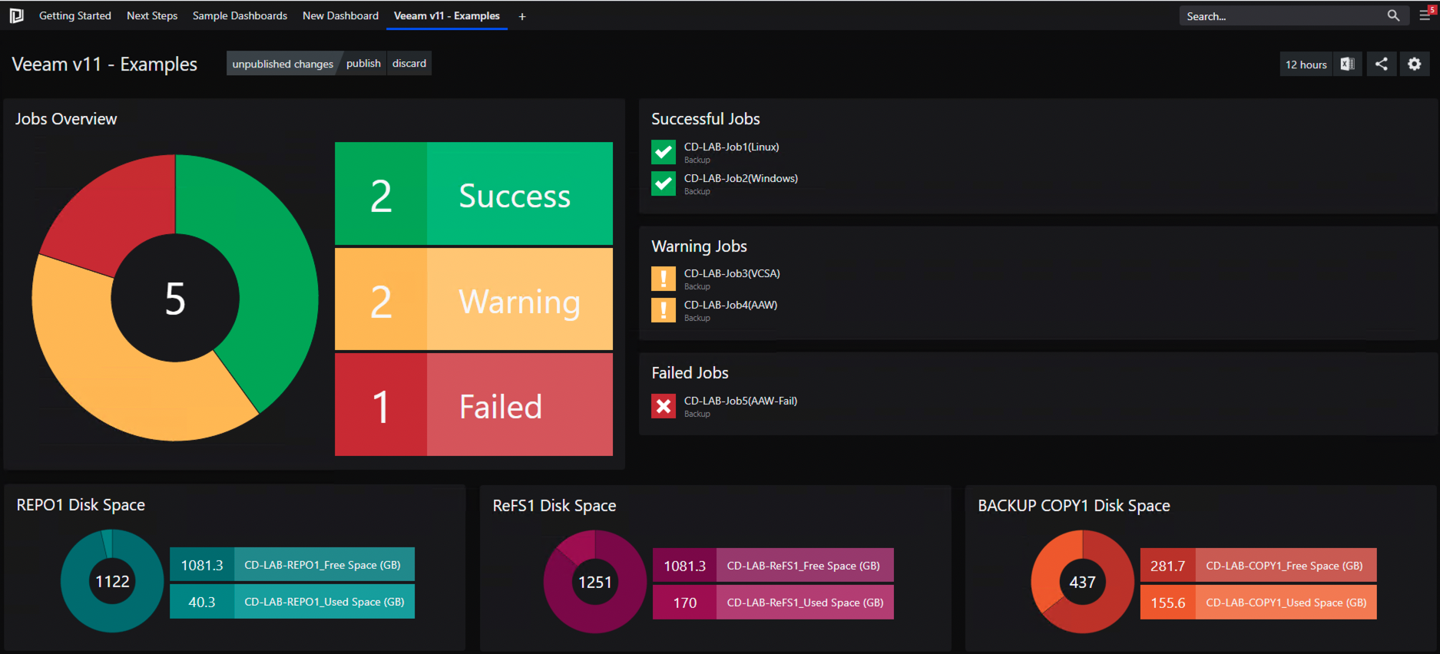Click the ReFS1 Disk Space tile title
Screen dimensions: 1440x654
(x=554, y=506)
